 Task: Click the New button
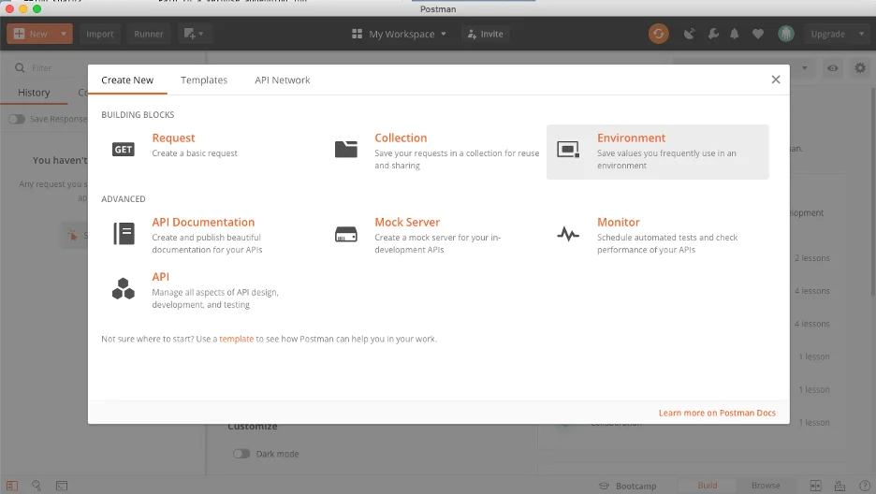click(31, 34)
